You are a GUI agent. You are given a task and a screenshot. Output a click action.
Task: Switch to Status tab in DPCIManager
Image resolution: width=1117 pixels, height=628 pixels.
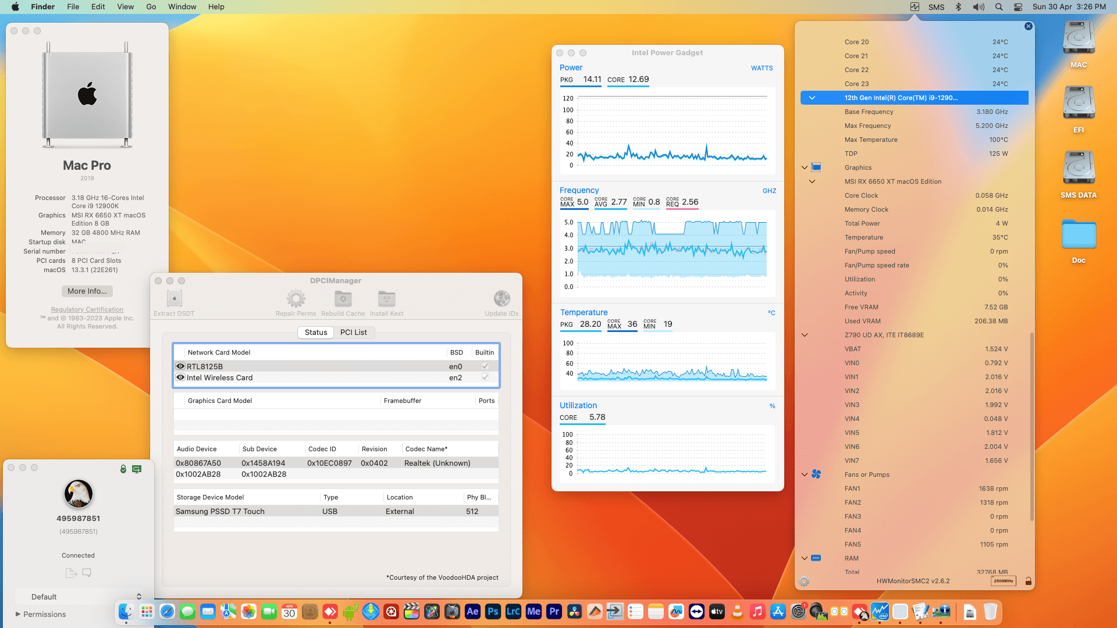tap(316, 332)
